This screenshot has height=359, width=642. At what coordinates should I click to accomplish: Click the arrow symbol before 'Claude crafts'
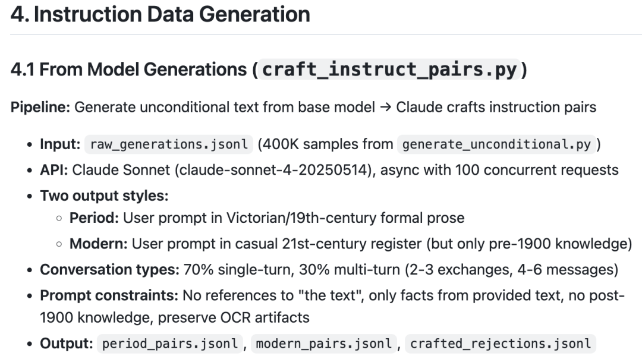click(x=385, y=107)
